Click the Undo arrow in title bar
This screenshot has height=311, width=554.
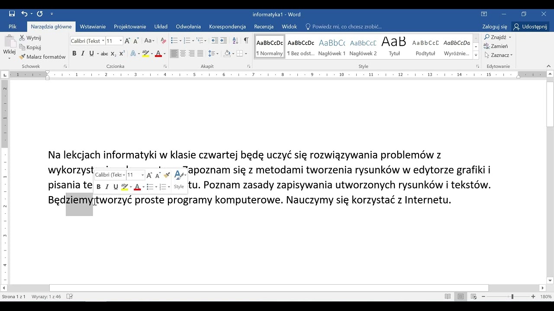pos(24,14)
